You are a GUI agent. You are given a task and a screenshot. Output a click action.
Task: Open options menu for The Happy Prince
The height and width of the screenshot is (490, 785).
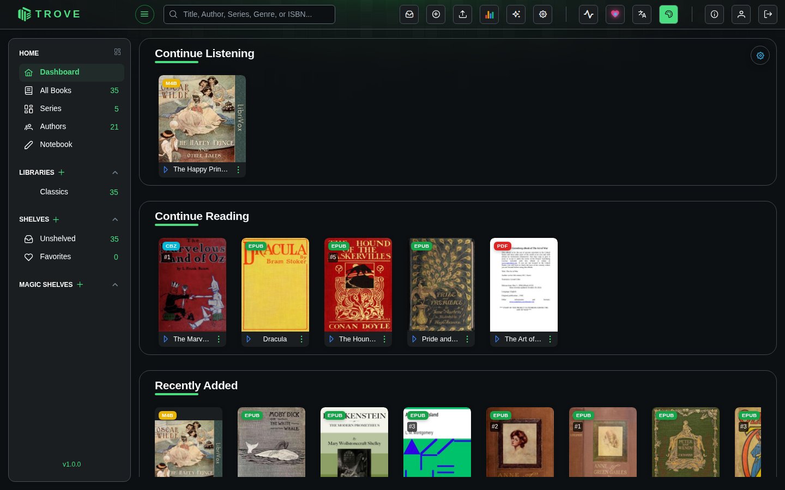tap(238, 170)
